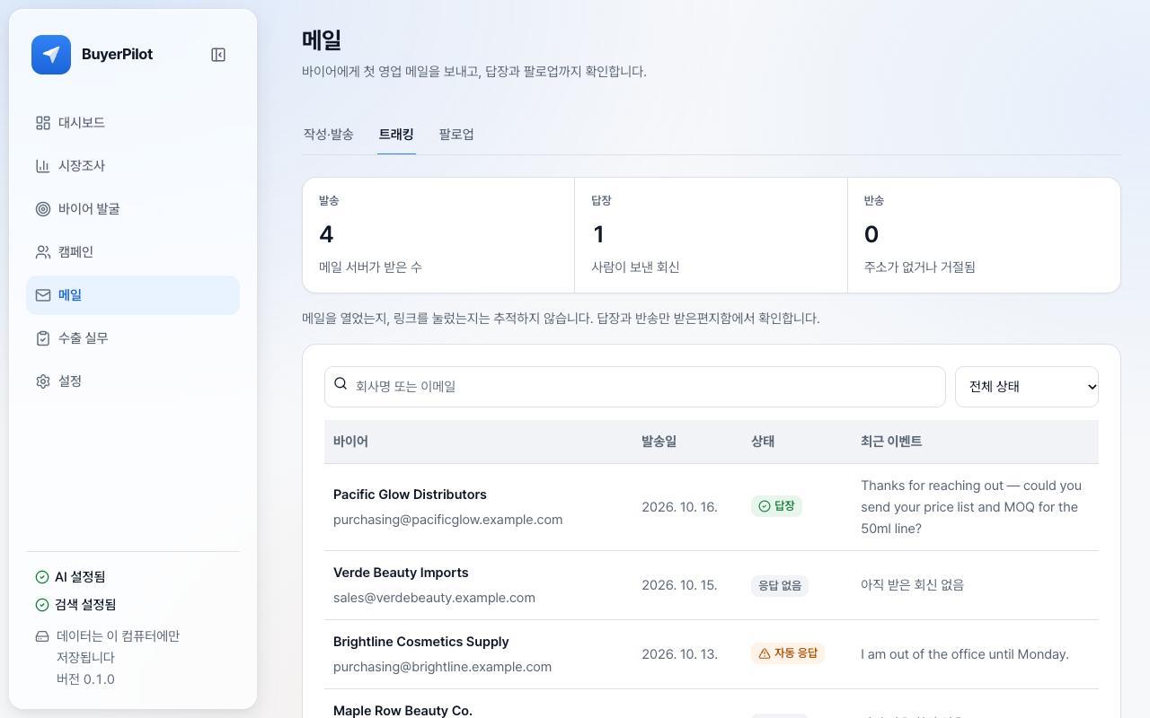Click the 응답 없음 status badge for Verde Beauty Imports
Viewport: 1150px width, 718px height.
pyautogui.click(x=780, y=585)
